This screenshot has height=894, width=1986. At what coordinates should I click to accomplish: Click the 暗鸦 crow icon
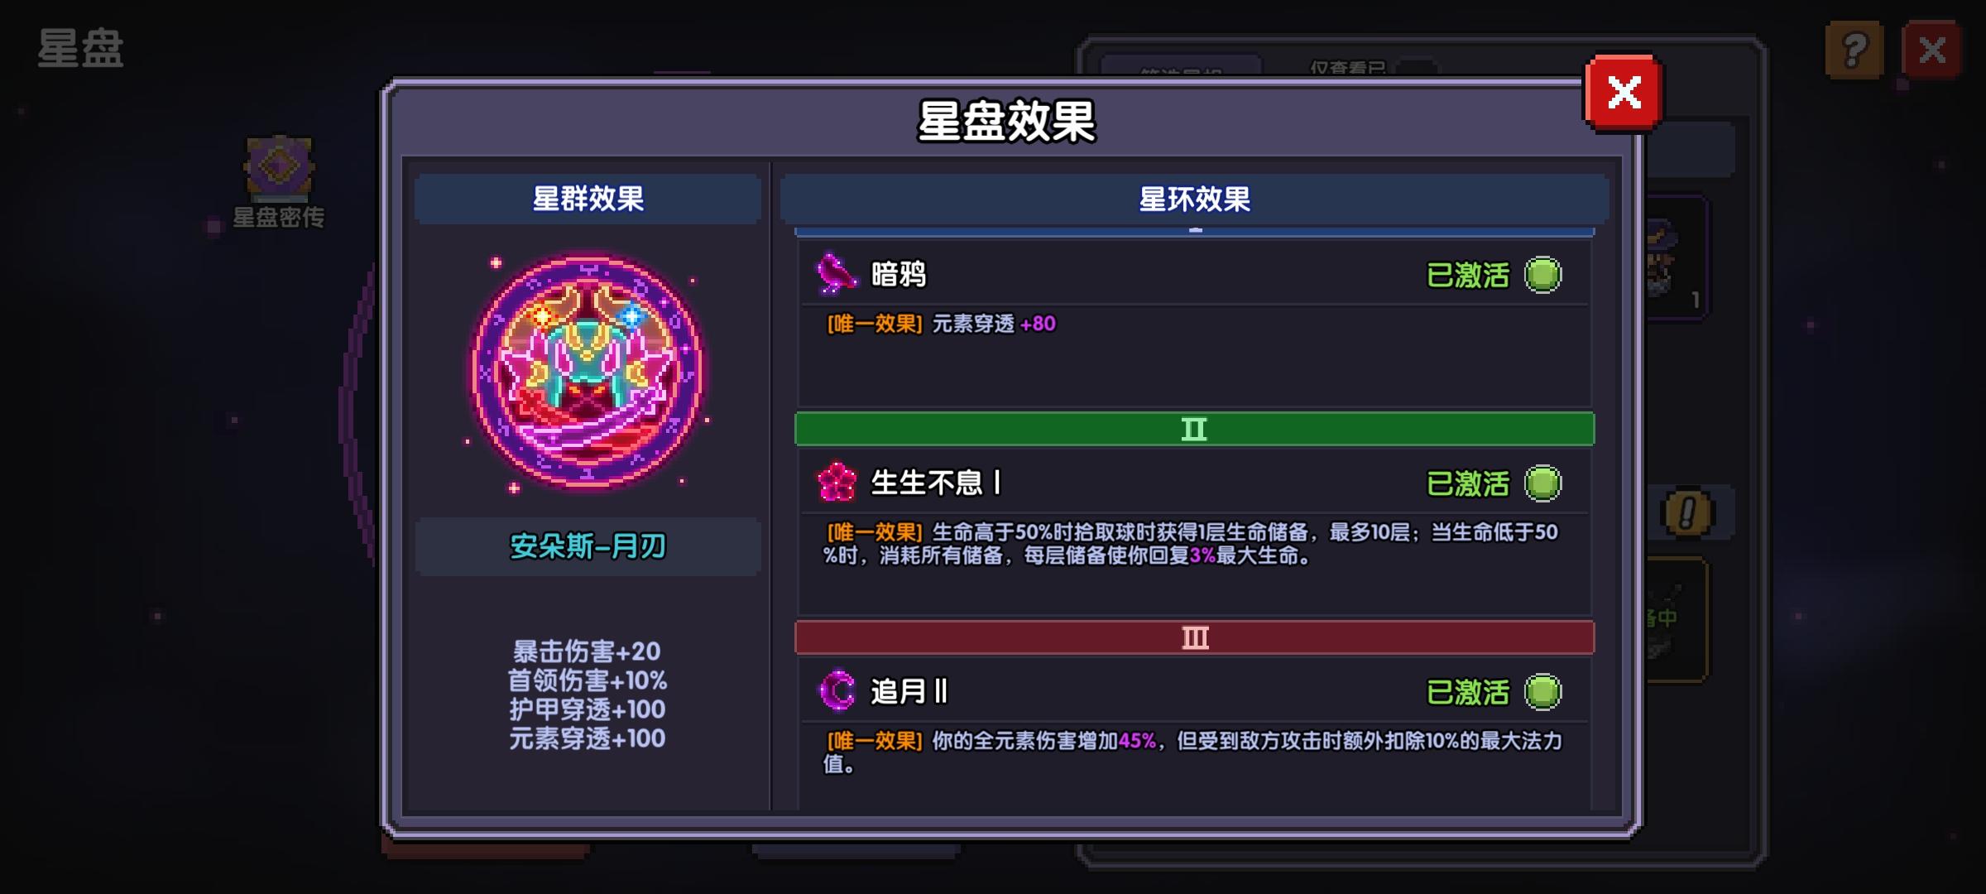pyautogui.click(x=836, y=274)
